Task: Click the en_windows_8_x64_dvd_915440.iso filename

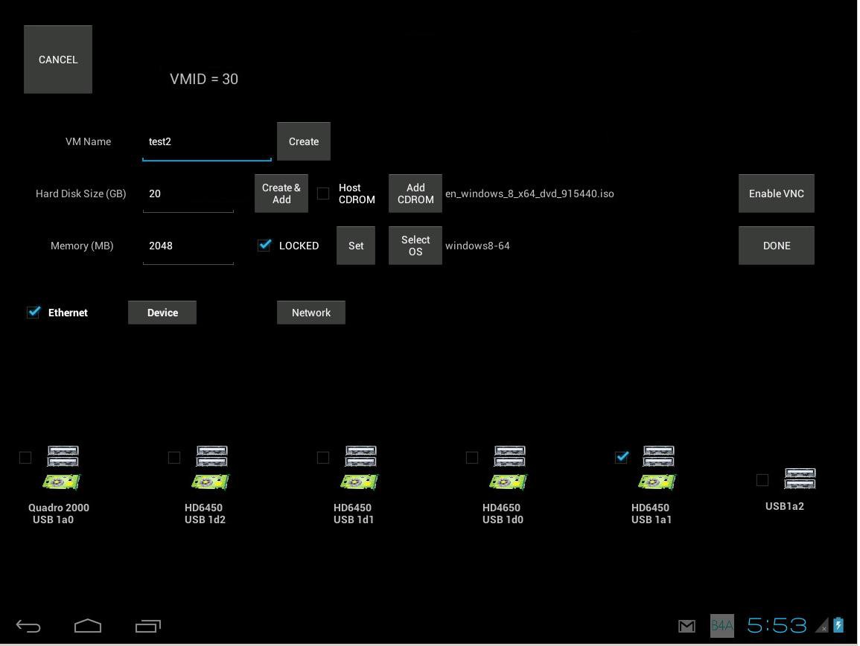Action: (x=530, y=194)
